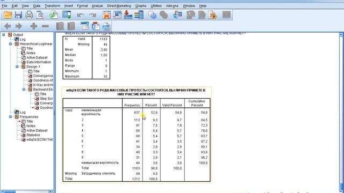Click the "Cumulative Percent" column header
344x193 pixels.
coord(197,103)
